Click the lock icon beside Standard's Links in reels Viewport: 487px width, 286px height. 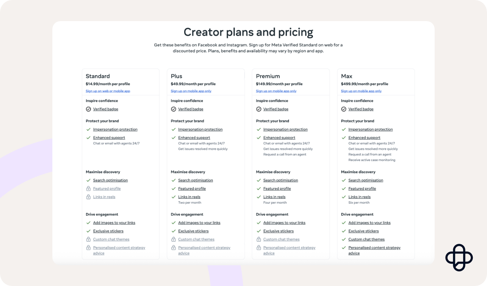tap(88, 197)
